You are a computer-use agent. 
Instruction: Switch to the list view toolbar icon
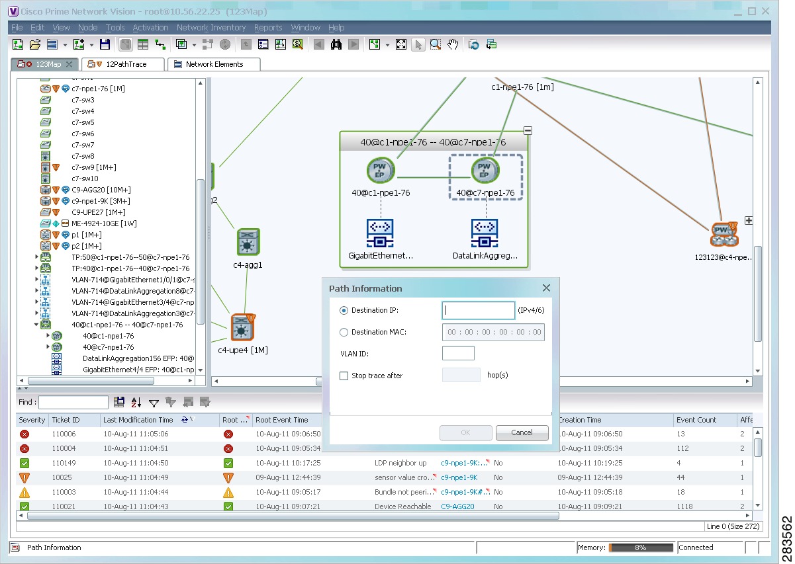(x=143, y=44)
